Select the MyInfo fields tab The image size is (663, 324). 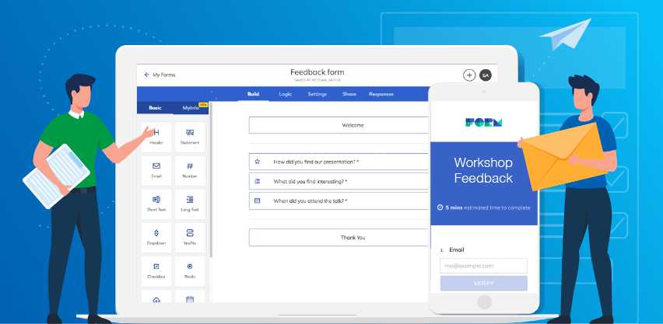[x=191, y=108]
